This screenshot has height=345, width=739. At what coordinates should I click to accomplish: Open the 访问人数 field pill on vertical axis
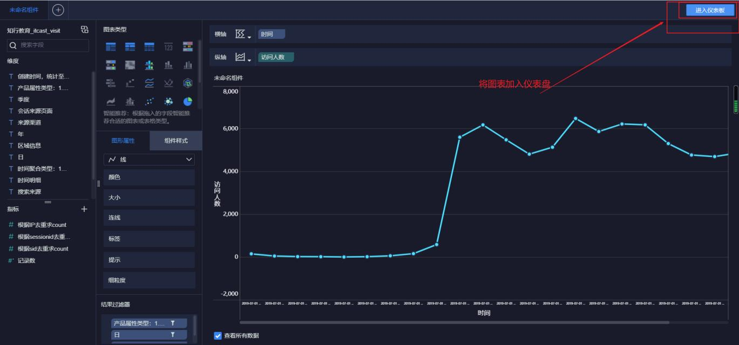pos(276,57)
